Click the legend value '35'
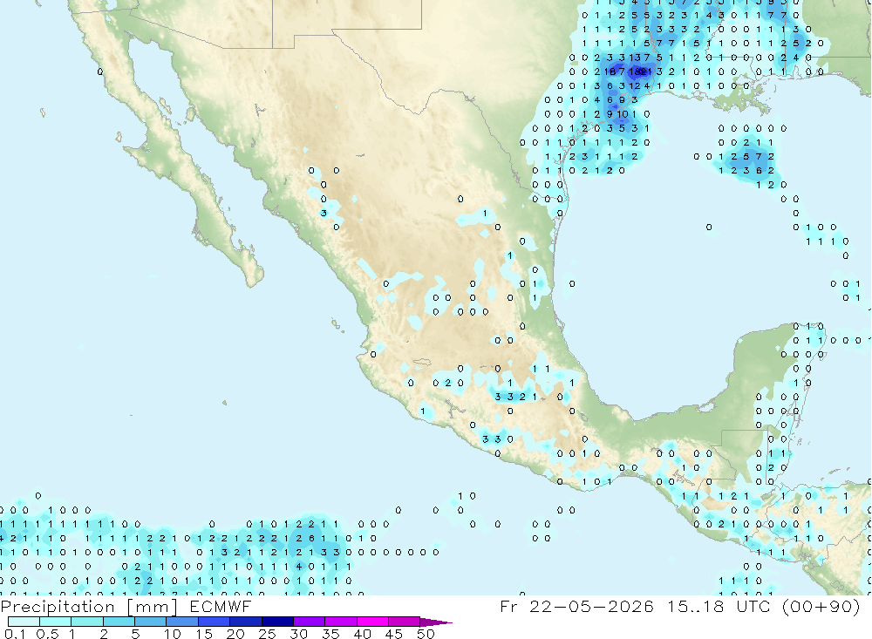The image size is (872, 639). point(330,634)
